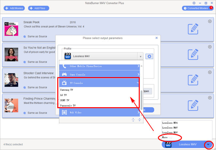This screenshot has width=216, height=150.
Task: Click the Lossless M4V clapperboard icon in dialog
Action: (x=68, y=56)
